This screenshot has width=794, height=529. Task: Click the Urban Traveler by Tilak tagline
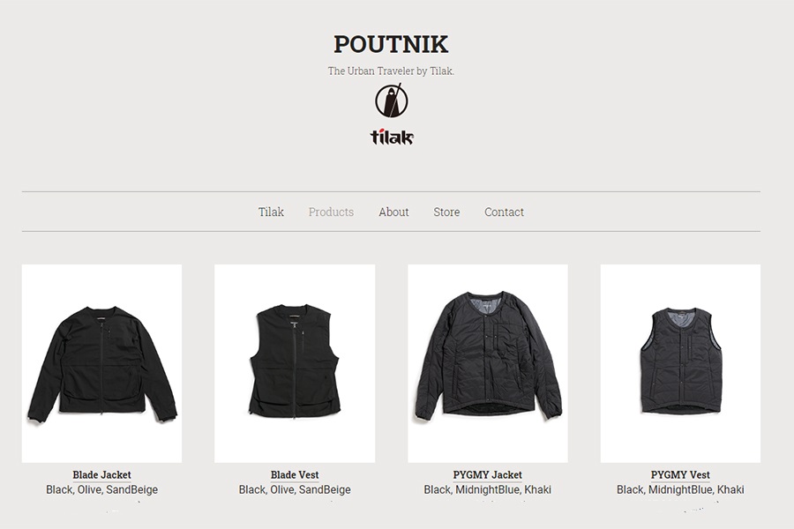(391, 71)
